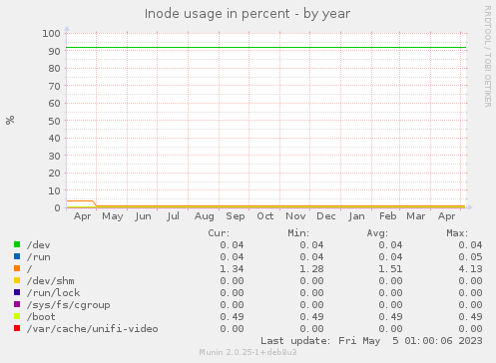Viewport: 496px width, 363px height.
Task: Click the root Min value 1.28
Action: click(311, 269)
